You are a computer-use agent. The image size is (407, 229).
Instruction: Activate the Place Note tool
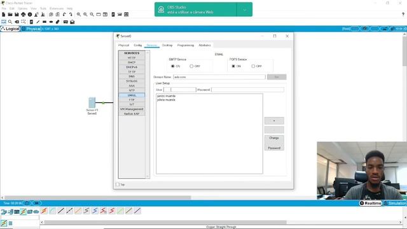pyautogui.click(x=31, y=22)
